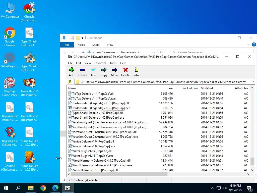Select Zuma Deluxe frog desktop icon

click(x=29, y=161)
